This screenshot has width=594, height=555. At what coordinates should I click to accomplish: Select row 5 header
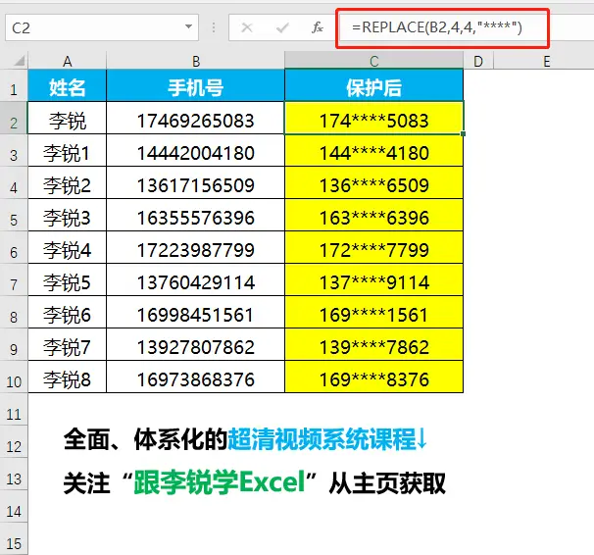14,215
